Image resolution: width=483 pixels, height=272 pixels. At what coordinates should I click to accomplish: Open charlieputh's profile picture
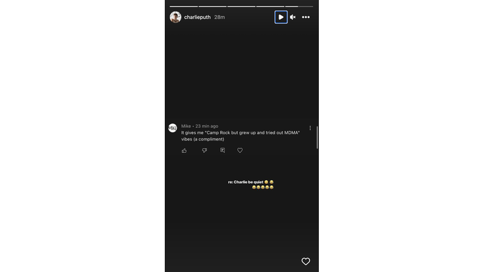pos(175,17)
